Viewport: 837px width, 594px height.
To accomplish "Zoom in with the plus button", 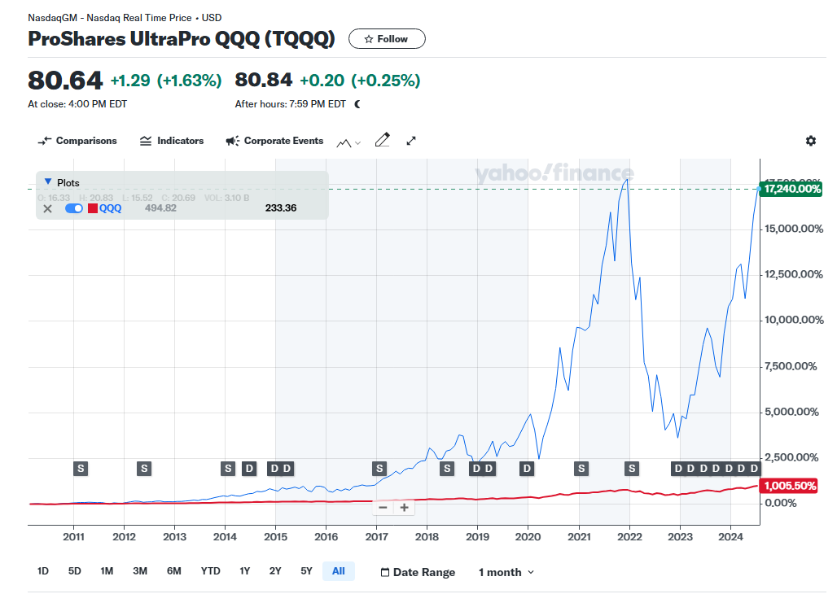I will (x=404, y=508).
